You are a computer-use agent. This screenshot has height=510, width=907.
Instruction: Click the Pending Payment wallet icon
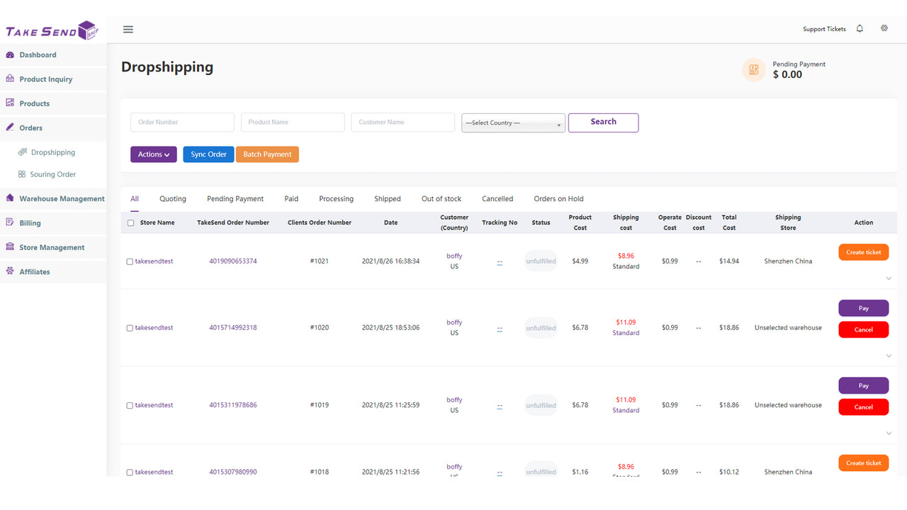coord(754,69)
